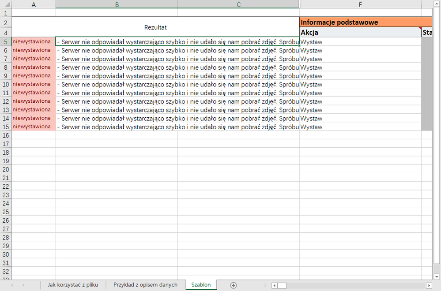Select column F header
441x291 pixels.
[360, 4]
